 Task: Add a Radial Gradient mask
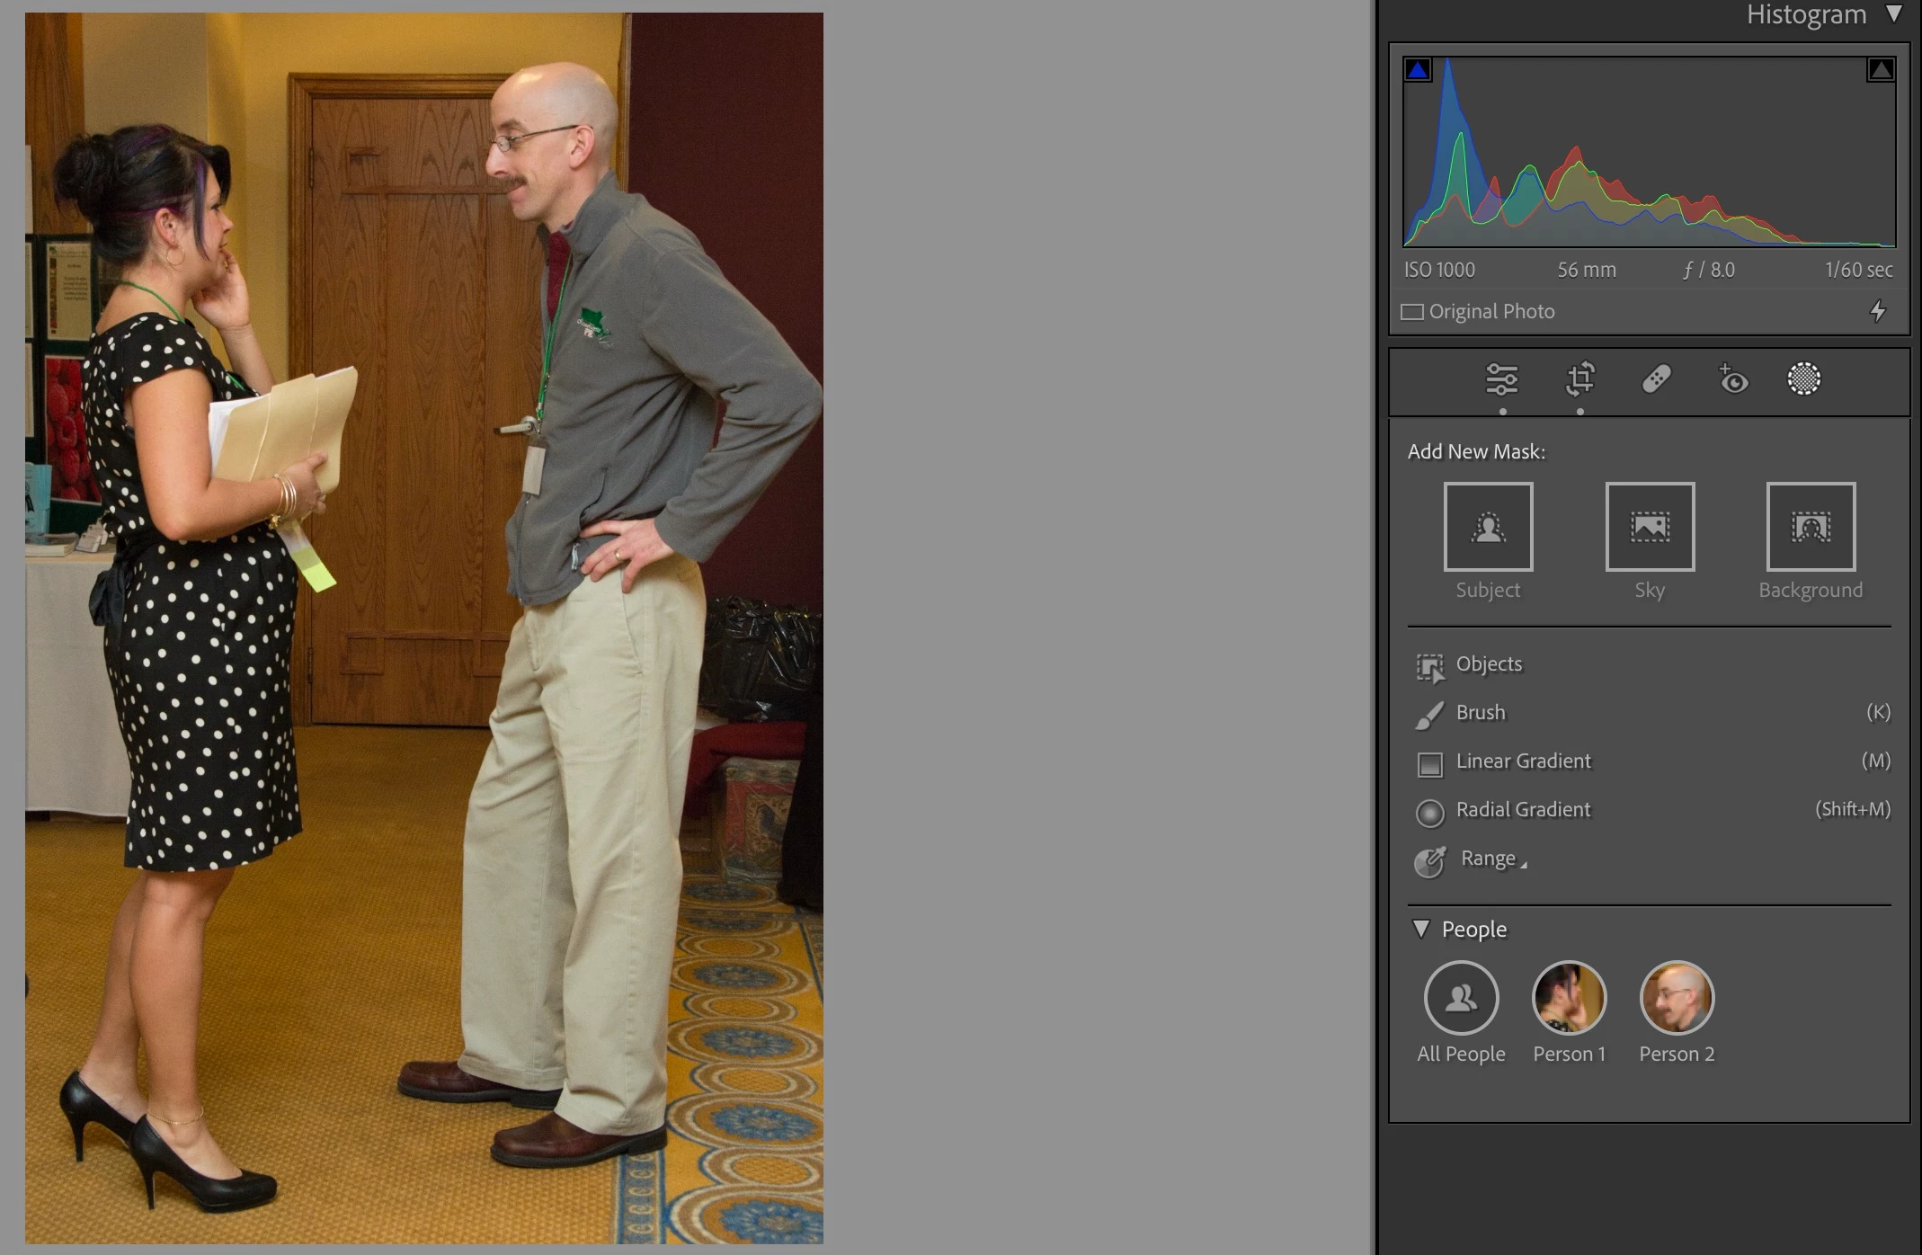click(x=1523, y=810)
